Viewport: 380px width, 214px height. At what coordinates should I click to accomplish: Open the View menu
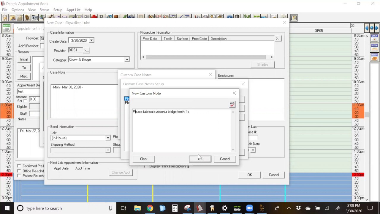click(x=32, y=10)
